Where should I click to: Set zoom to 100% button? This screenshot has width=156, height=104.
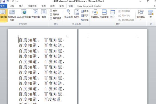[77, 14]
